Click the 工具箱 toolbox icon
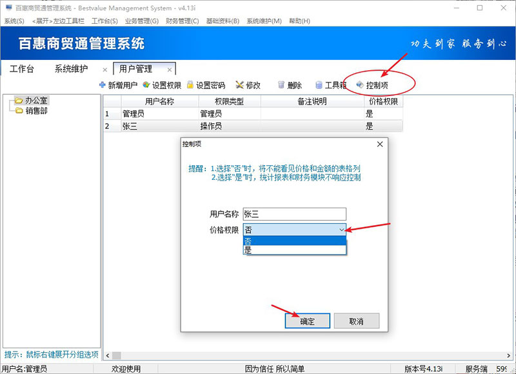 click(319, 85)
